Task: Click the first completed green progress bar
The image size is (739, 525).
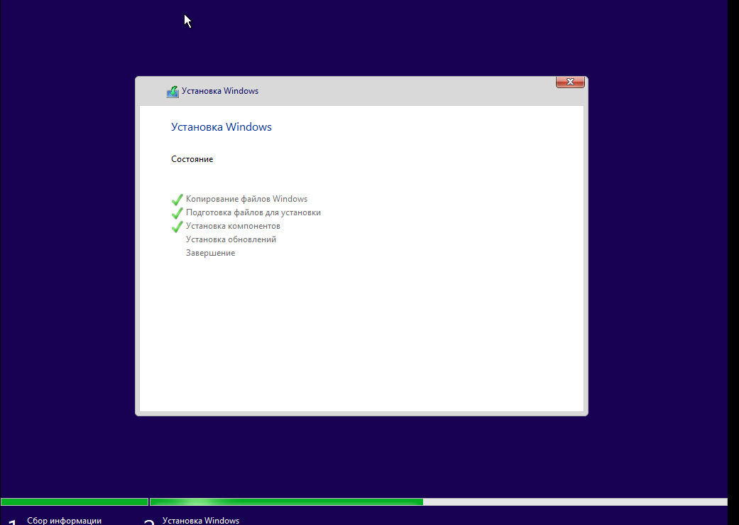Action: tap(75, 502)
